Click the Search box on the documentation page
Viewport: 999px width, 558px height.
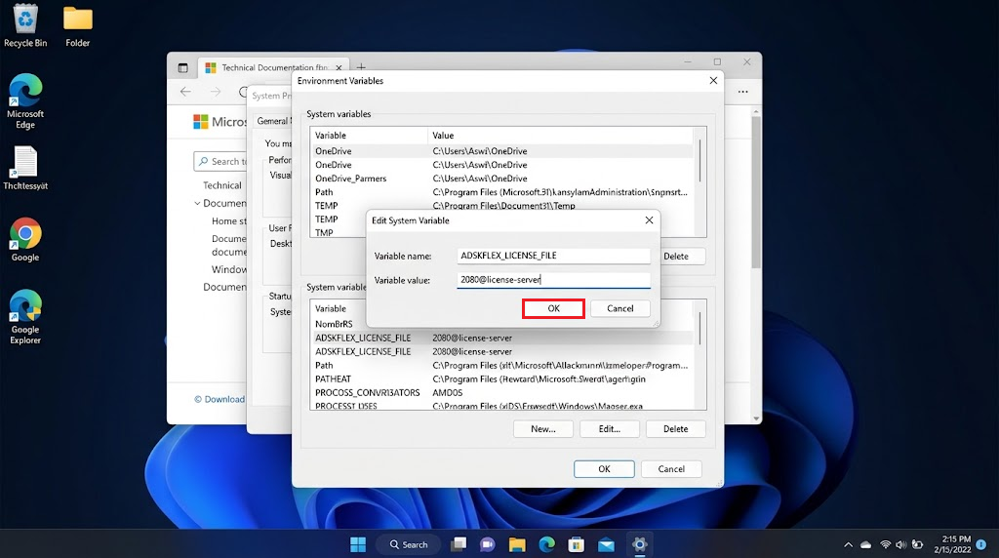(220, 161)
